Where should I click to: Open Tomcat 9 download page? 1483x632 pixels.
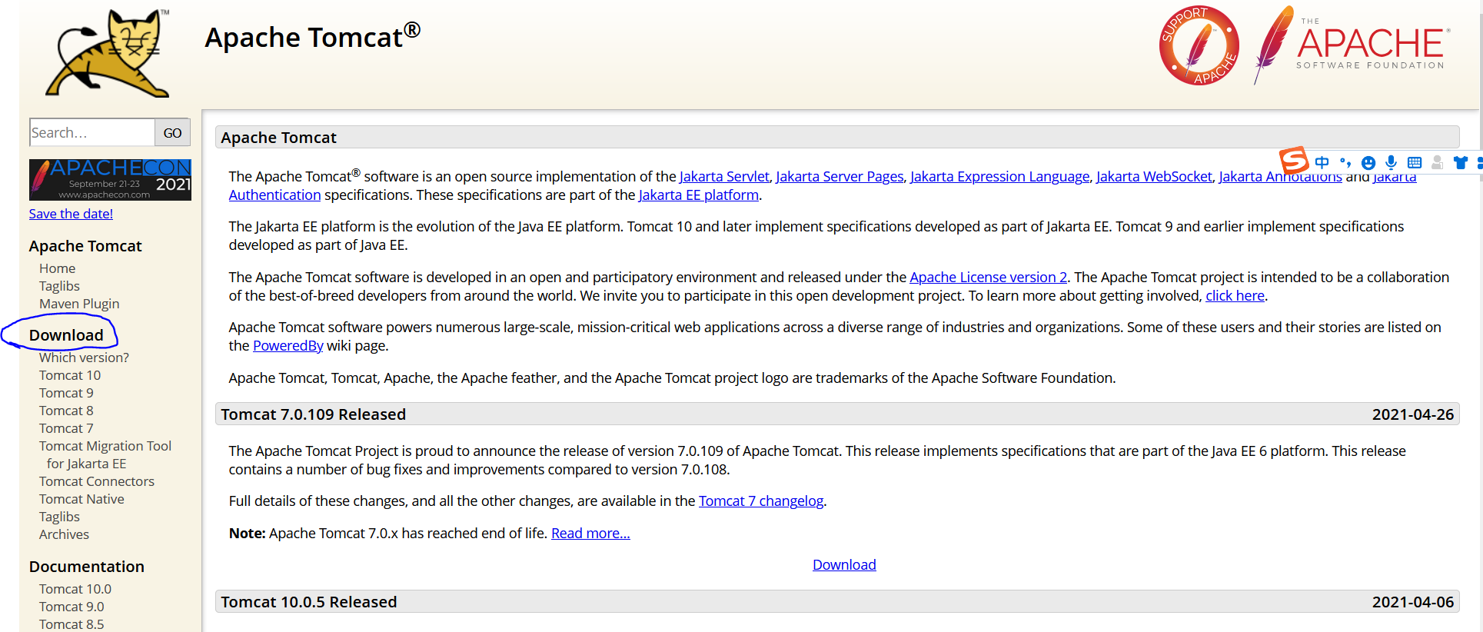point(66,393)
